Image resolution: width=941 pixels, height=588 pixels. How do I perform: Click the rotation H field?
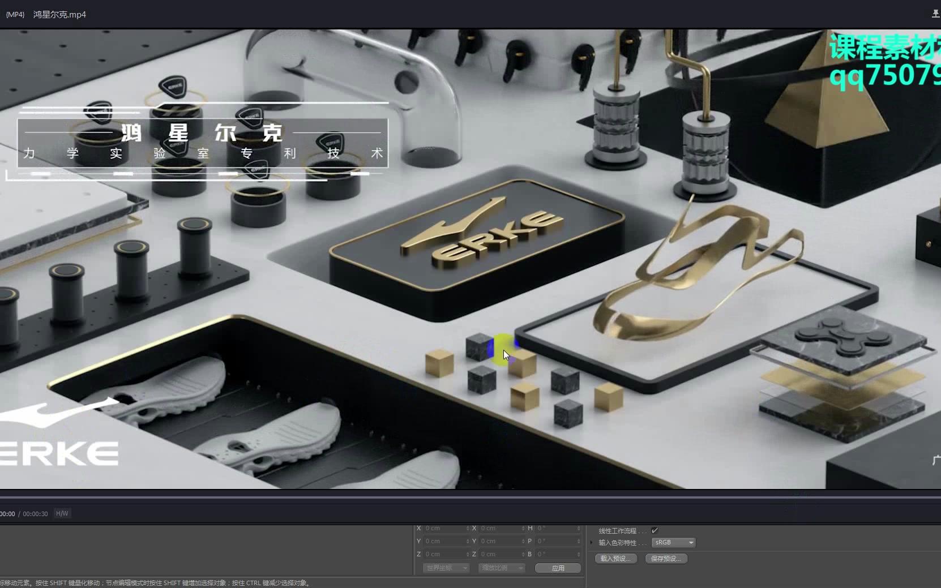[558, 528]
